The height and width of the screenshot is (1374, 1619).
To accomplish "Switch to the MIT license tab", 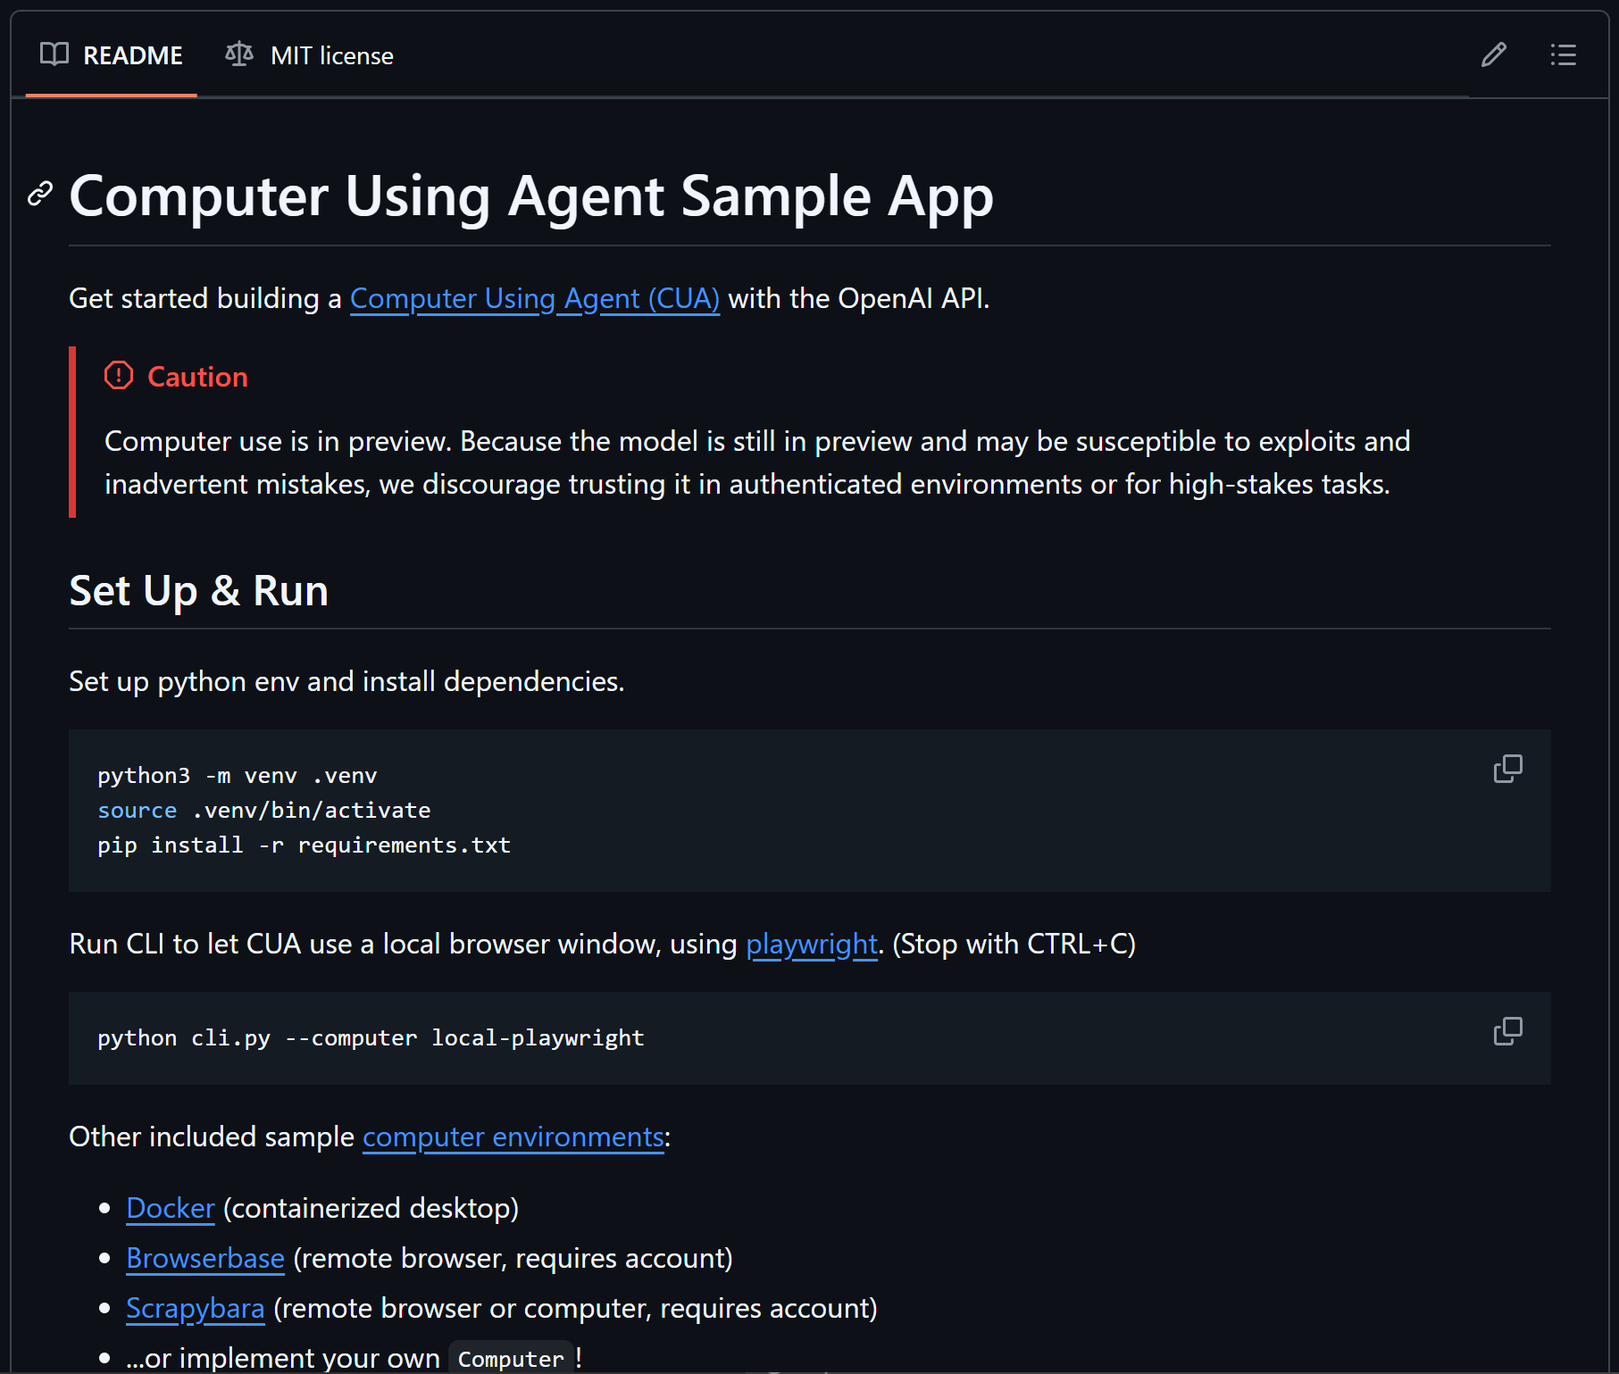I will point(309,55).
